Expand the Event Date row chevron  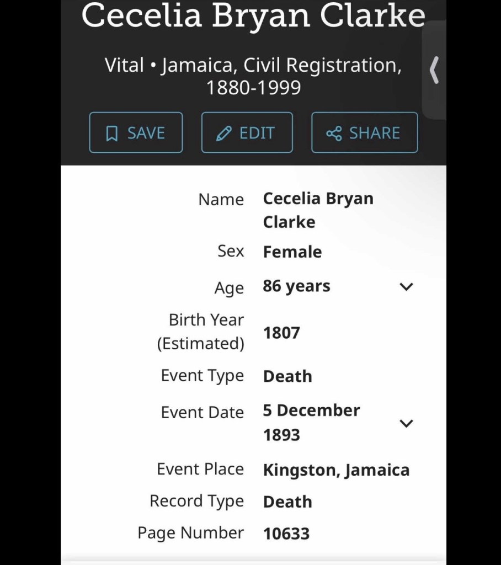click(x=406, y=423)
